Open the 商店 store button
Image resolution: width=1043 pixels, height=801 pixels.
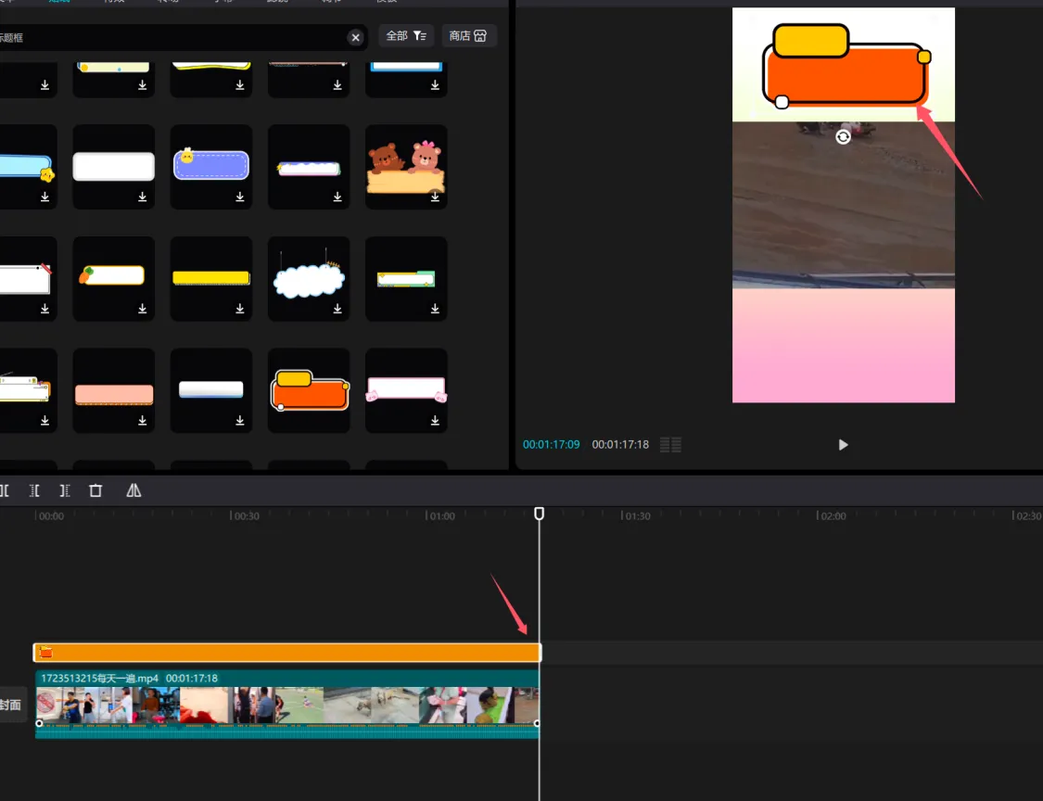[x=468, y=36]
